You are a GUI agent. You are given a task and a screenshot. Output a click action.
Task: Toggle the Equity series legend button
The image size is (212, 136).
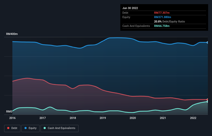tap(30, 128)
